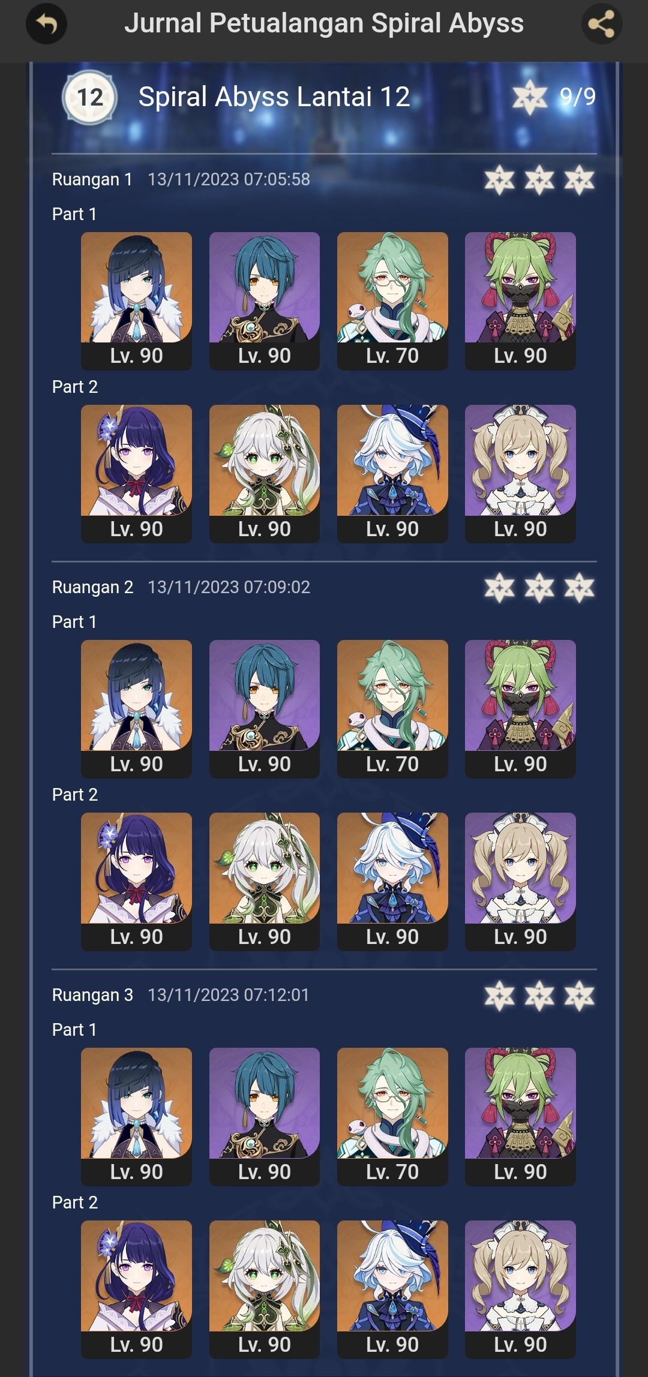
Task: Open the share icon in the header
Action: pos(602,24)
